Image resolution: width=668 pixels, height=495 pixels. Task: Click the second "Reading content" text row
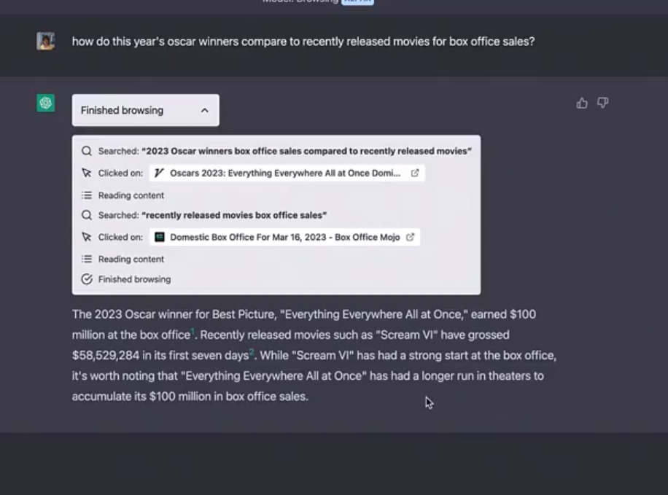click(x=131, y=259)
